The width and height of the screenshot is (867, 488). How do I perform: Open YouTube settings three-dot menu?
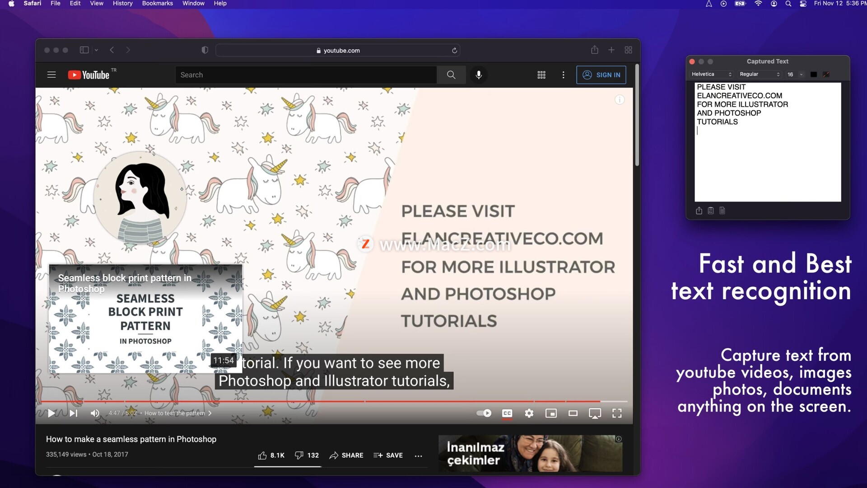click(563, 75)
